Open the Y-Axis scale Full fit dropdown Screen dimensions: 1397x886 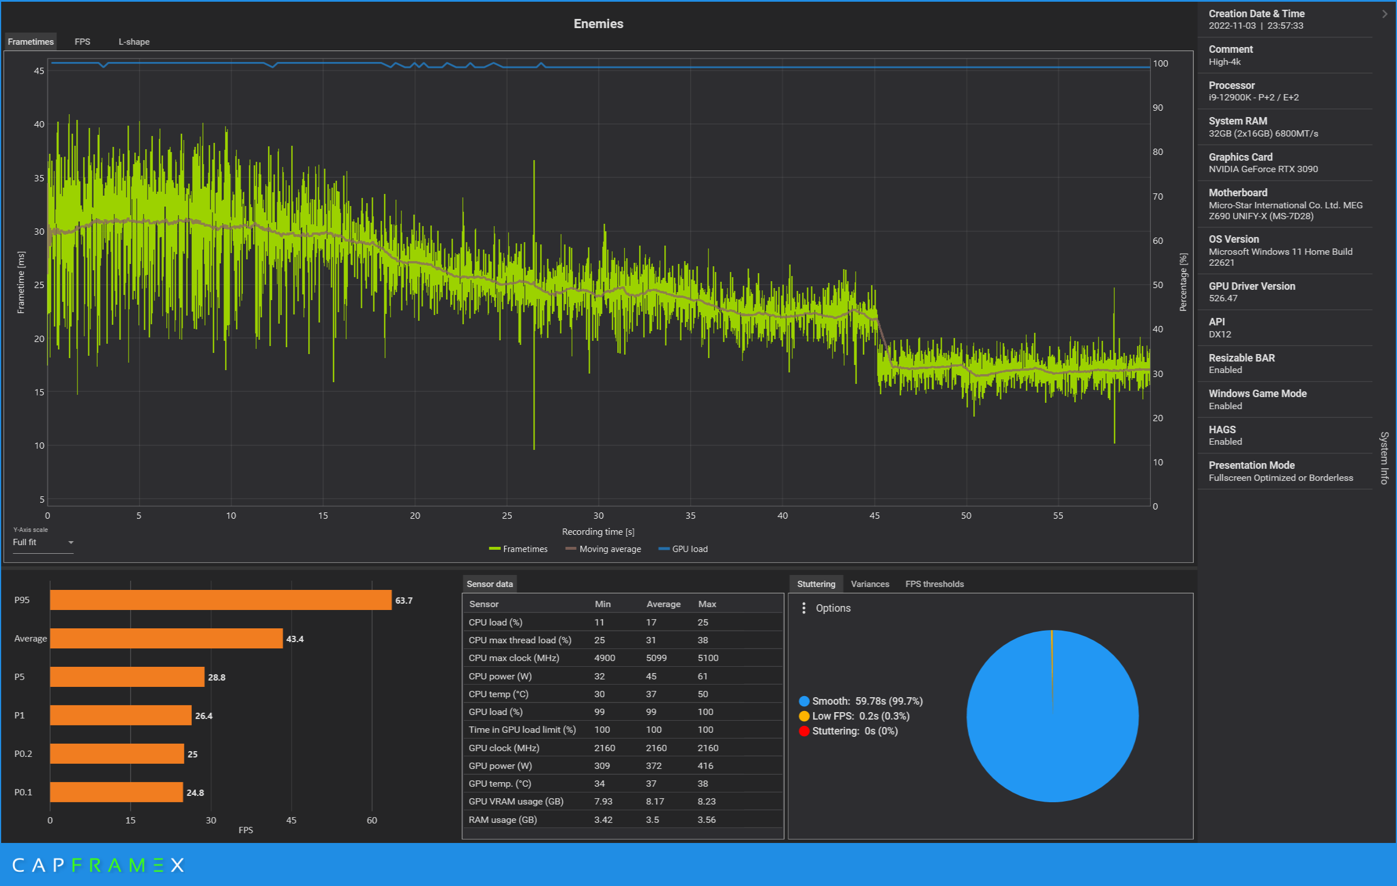tap(43, 542)
